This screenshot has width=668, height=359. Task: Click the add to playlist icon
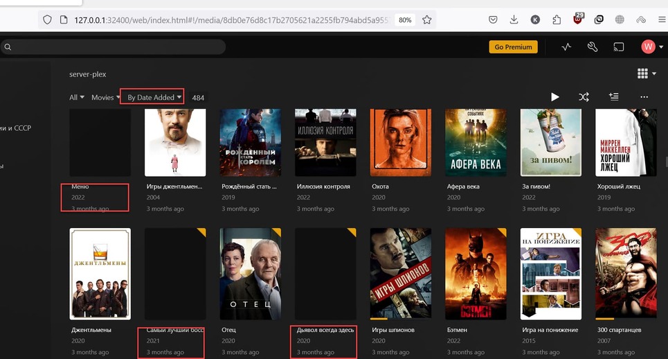coord(614,97)
